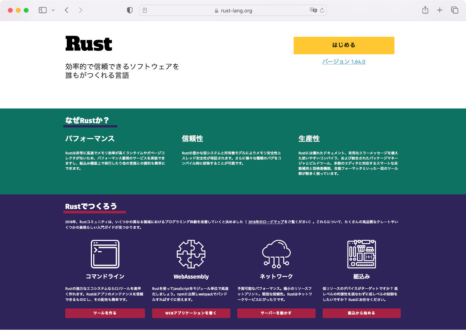Screen dimensions: 466x334
Task: Click the なぜRustか？ heading
Action: pyautogui.click(x=87, y=121)
